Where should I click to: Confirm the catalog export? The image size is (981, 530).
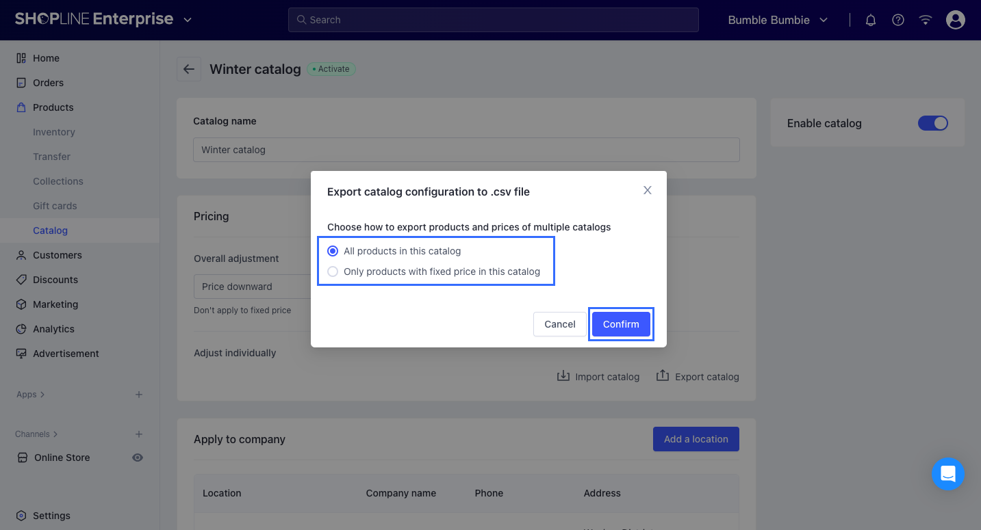pos(621,324)
